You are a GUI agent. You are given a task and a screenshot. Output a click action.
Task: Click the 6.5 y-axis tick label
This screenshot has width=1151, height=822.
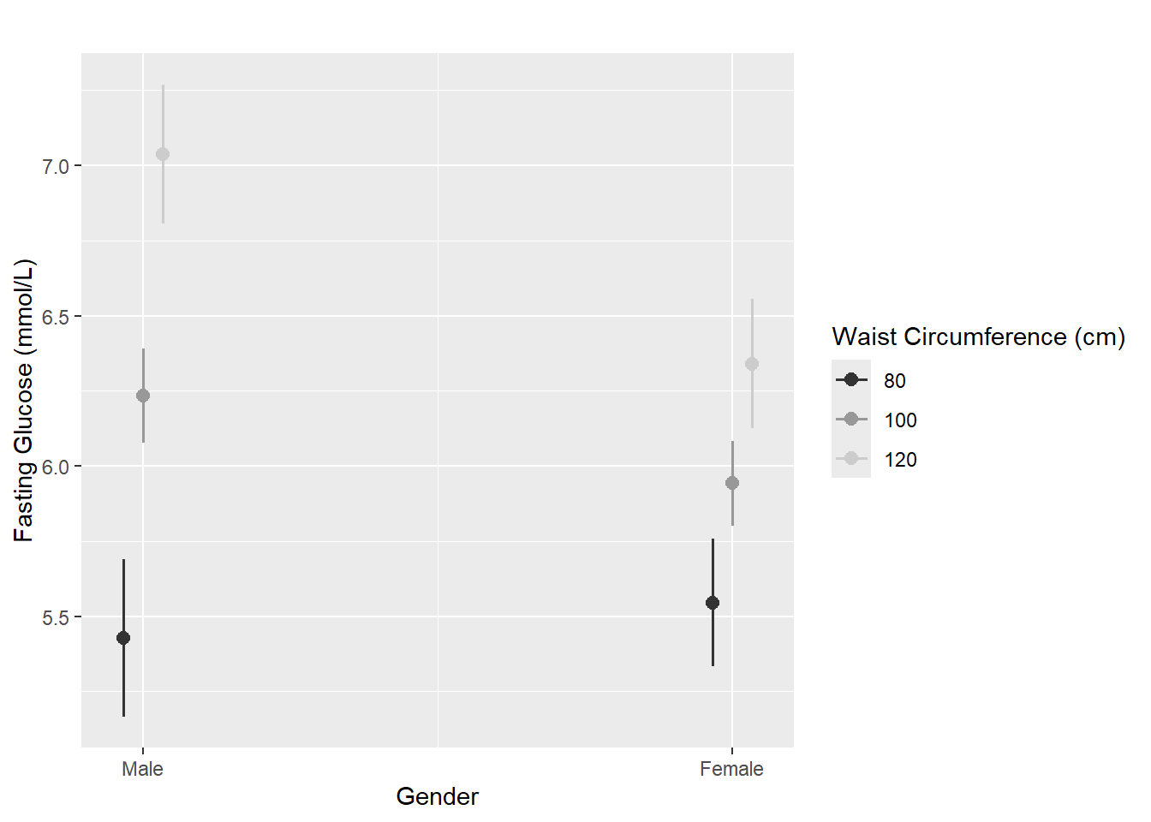click(56, 318)
